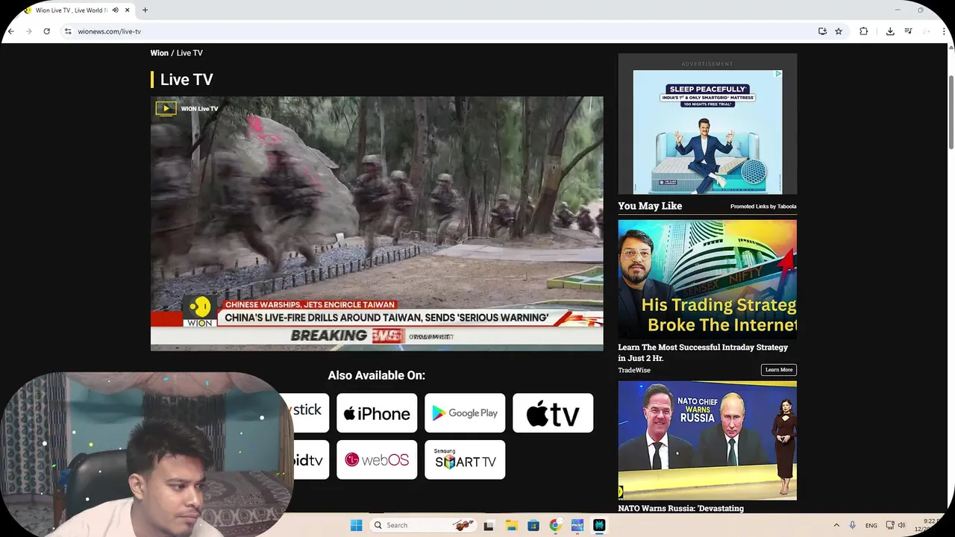The image size is (955, 537).
Task: Open File Explorer from the taskbar
Action: (x=511, y=525)
